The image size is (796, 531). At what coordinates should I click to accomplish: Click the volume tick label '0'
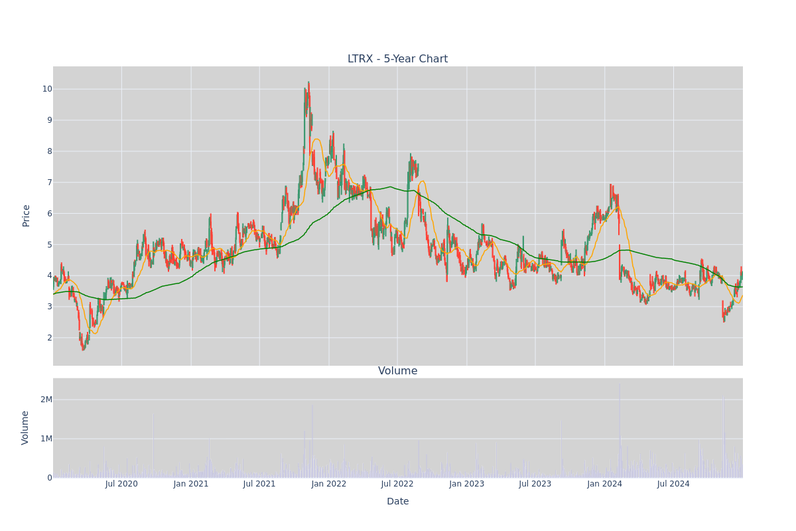49,478
